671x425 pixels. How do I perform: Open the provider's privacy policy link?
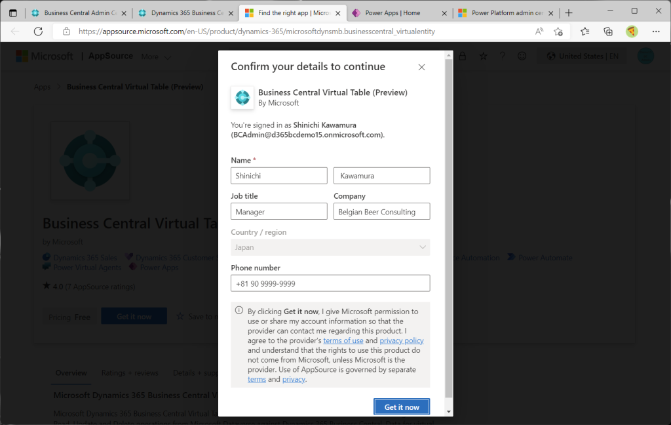coord(402,340)
